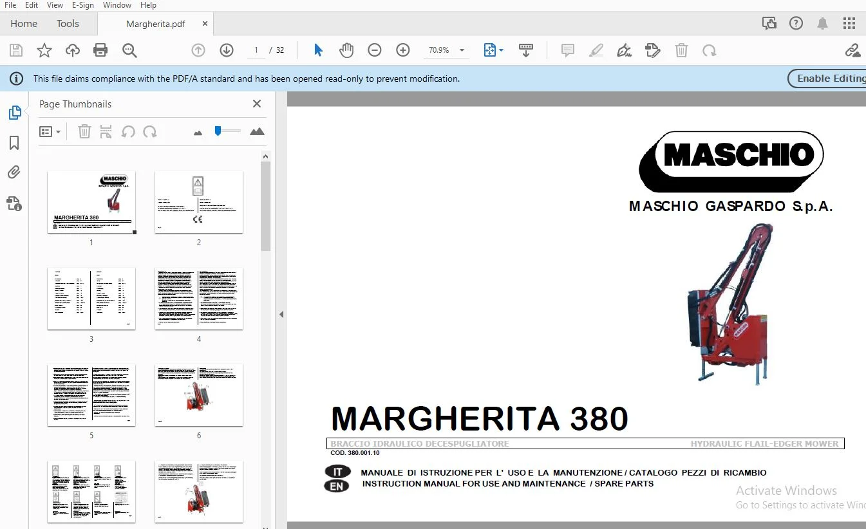Open the zoom level dropdown
Viewport: 866px width, 529px height.
coord(462,50)
